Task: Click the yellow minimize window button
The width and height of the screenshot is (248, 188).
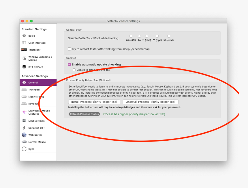Action: tap(27, 21)
